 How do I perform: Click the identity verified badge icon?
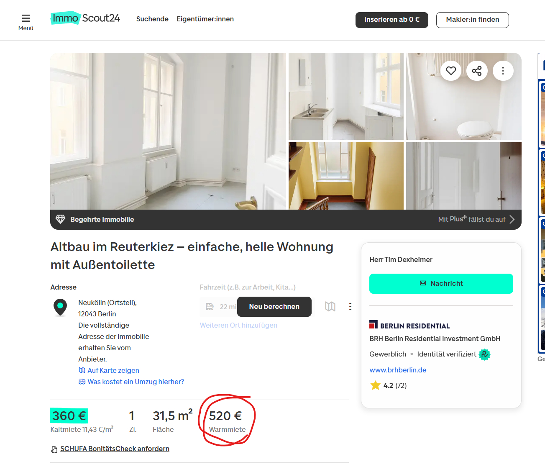484,354
